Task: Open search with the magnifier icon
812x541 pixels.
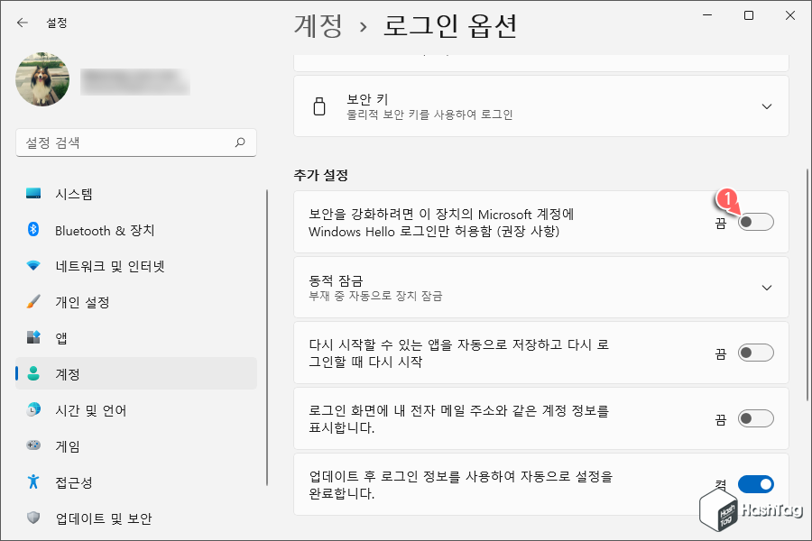Action: point(240,142)
